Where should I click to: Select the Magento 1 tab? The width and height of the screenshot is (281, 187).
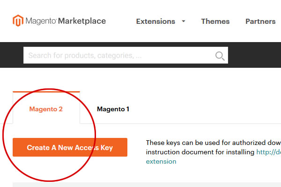113,109
